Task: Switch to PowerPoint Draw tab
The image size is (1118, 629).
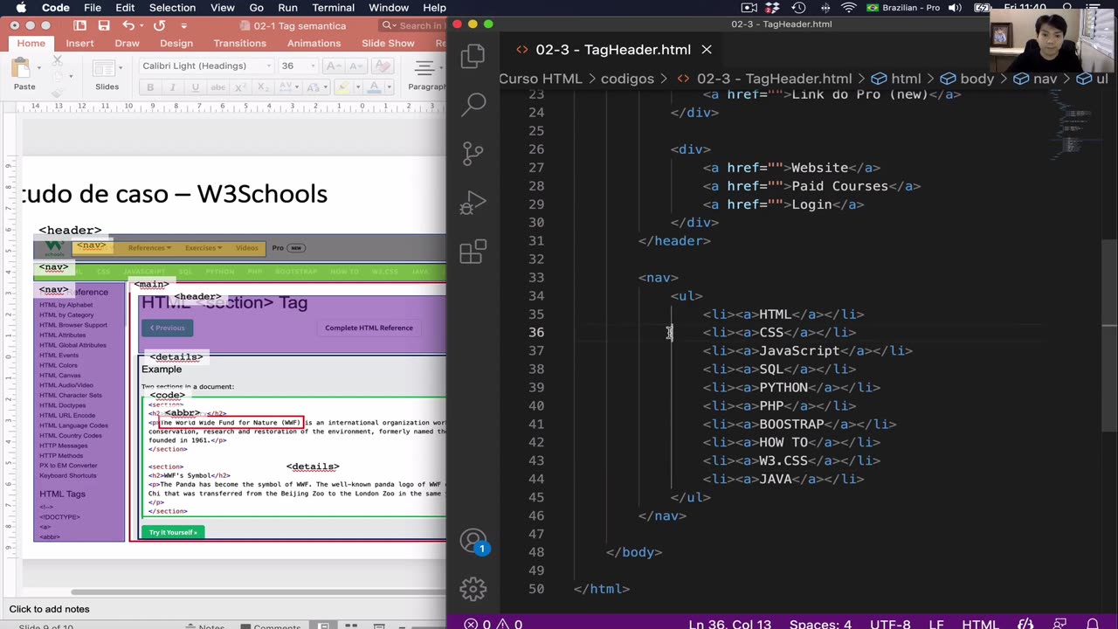Action: 127,43
